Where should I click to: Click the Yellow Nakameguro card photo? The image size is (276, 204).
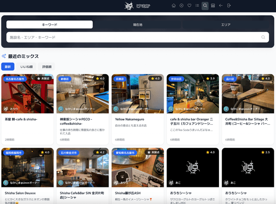pyautogui.click(x=138, y=93)
